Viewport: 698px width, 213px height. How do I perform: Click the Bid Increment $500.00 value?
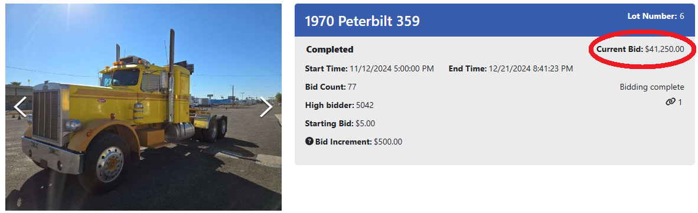click(388, 142)
